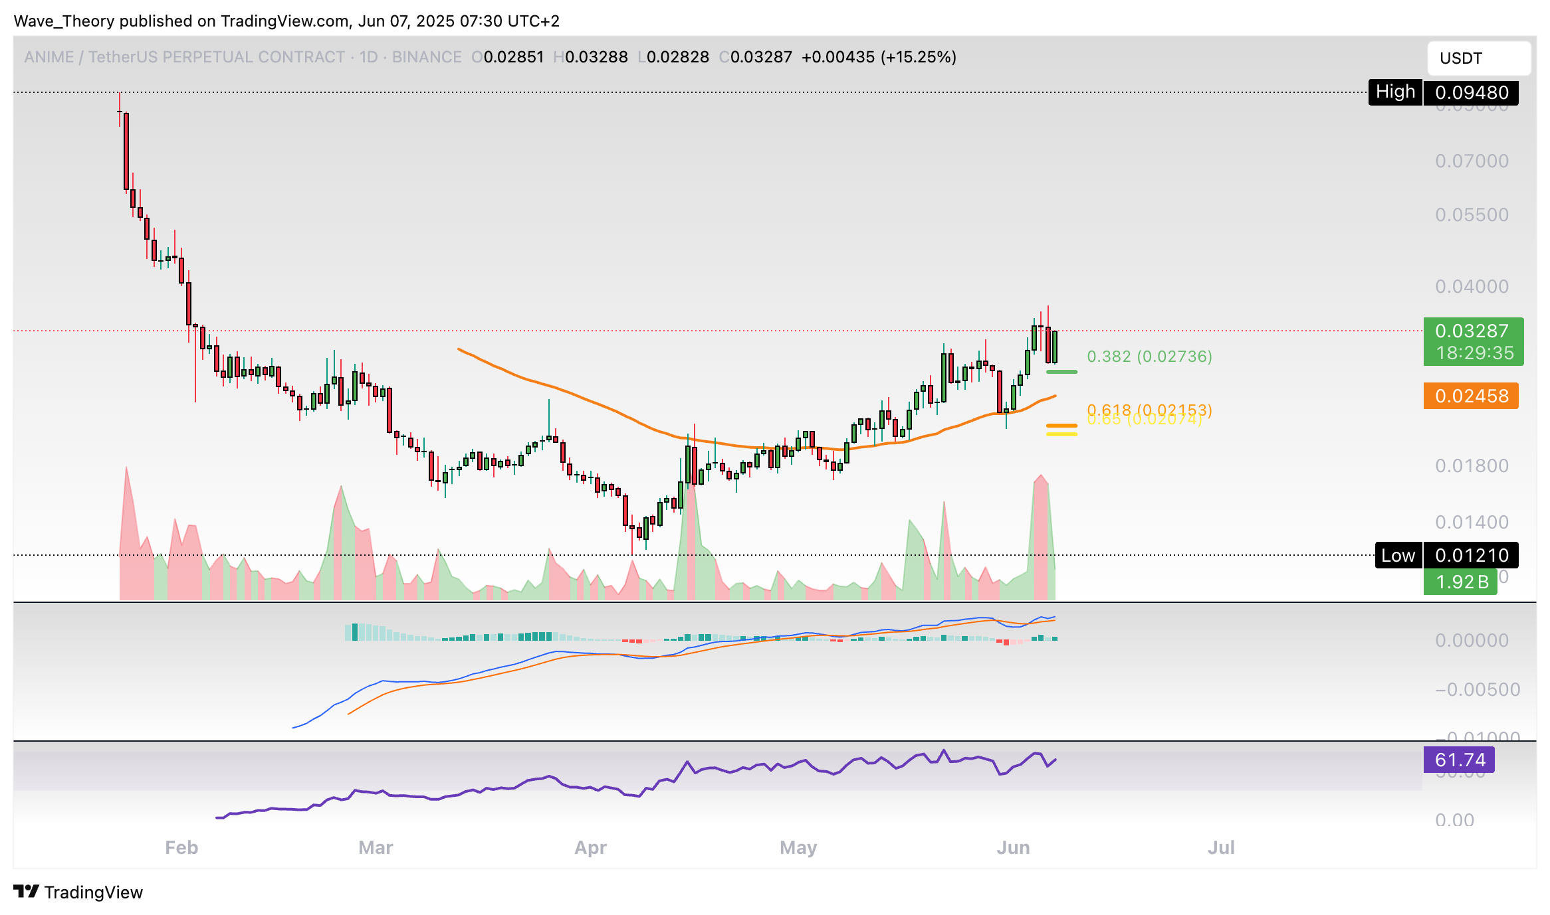Click the 0.382 (0.02736) Fibonacci label
The image size is (1550, 915).
1149,357
